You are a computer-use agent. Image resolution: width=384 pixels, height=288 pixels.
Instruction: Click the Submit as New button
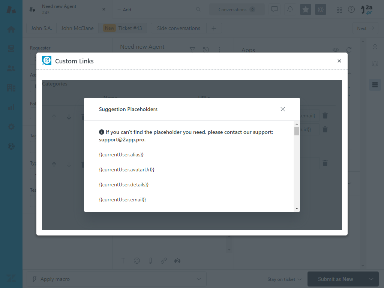tap(335, 279)
